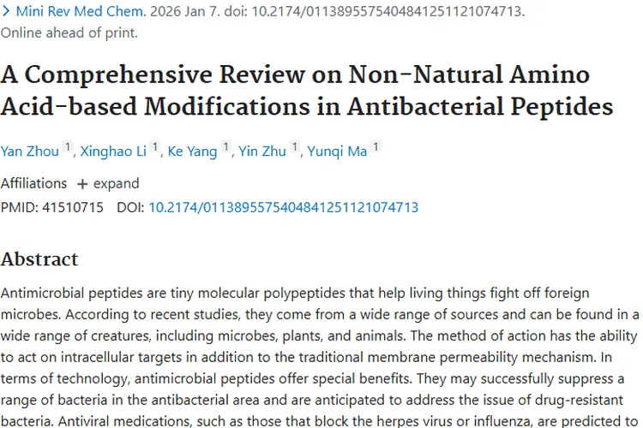Open author Xinghao Li's link
Screen dimensions: 643x428
click(113, 152)
